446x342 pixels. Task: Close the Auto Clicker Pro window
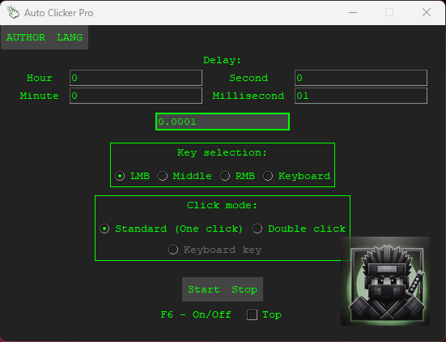(427, 12)
